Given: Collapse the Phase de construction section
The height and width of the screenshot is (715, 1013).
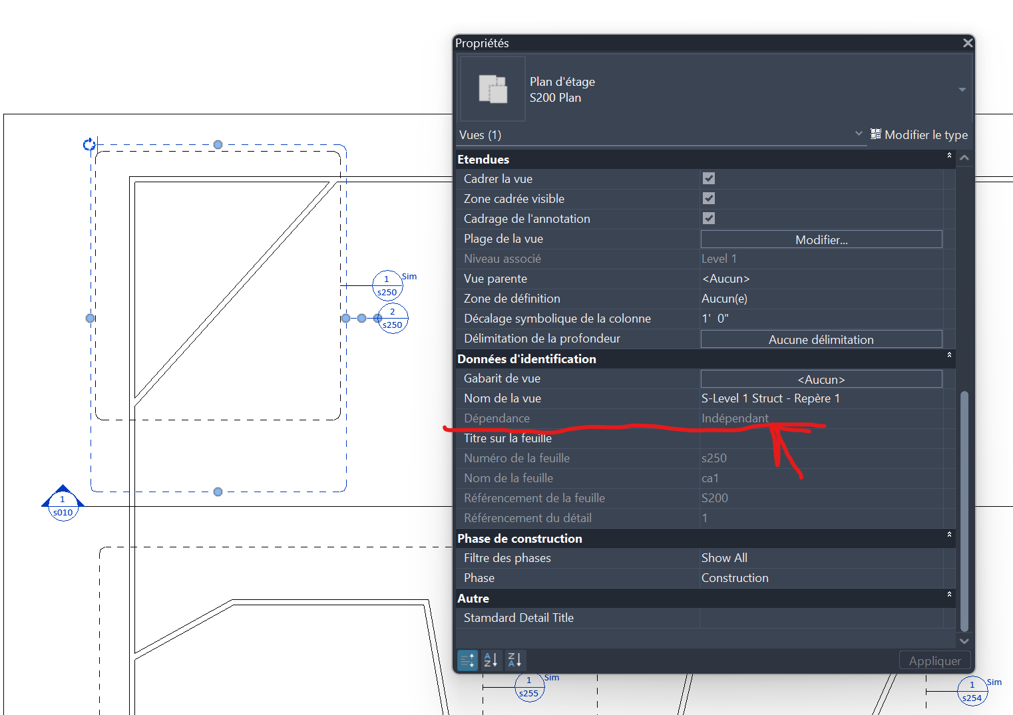Looking at the screenshot, I should coord(949,535).
